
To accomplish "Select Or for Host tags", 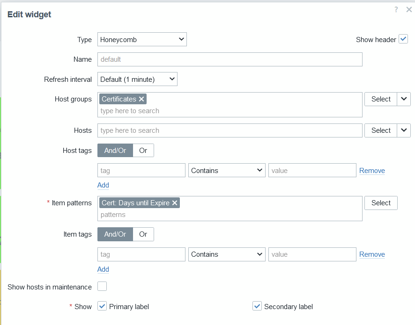I will [x=143, y=151].
